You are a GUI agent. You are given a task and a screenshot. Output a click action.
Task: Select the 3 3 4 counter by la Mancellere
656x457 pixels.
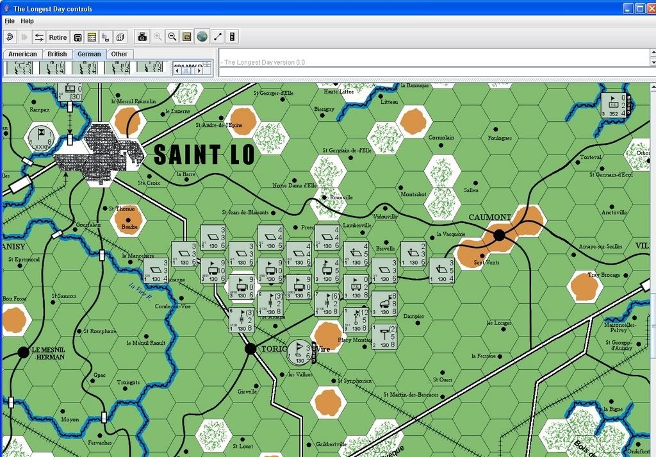click(x=156, y=270)
